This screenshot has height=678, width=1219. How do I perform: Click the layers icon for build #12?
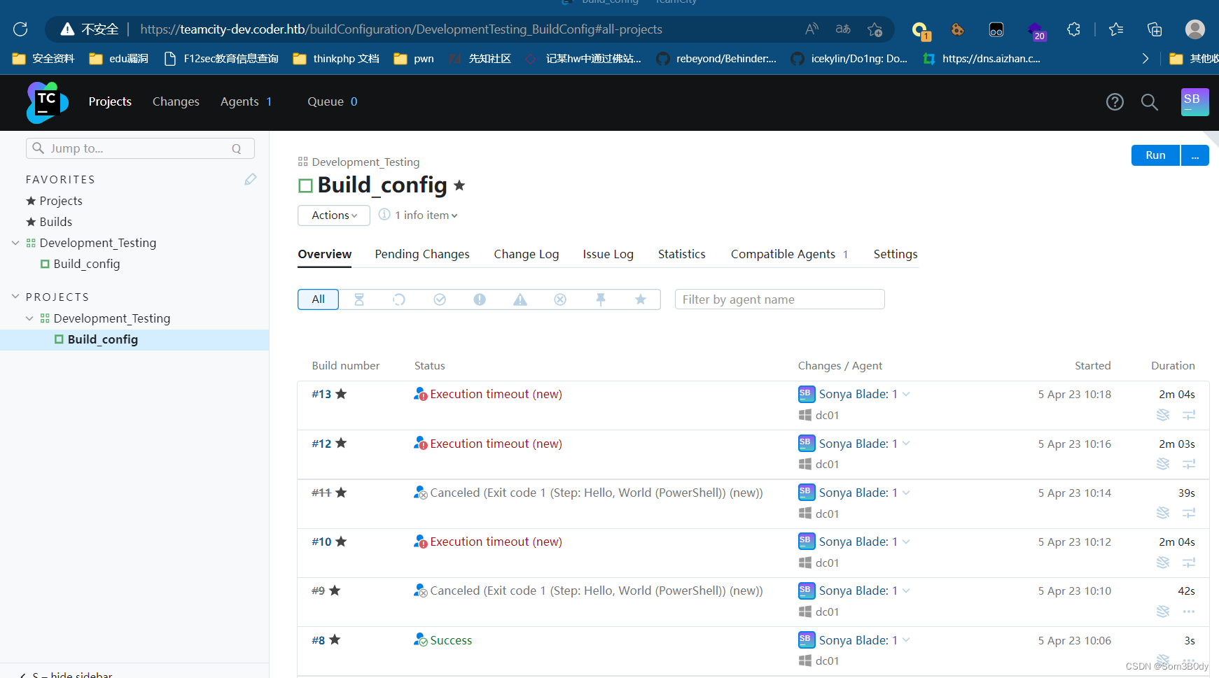tap(1163, 464)
